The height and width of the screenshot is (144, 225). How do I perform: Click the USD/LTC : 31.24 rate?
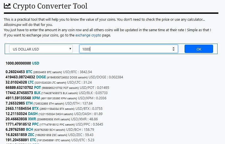click(x=79, y=82)
